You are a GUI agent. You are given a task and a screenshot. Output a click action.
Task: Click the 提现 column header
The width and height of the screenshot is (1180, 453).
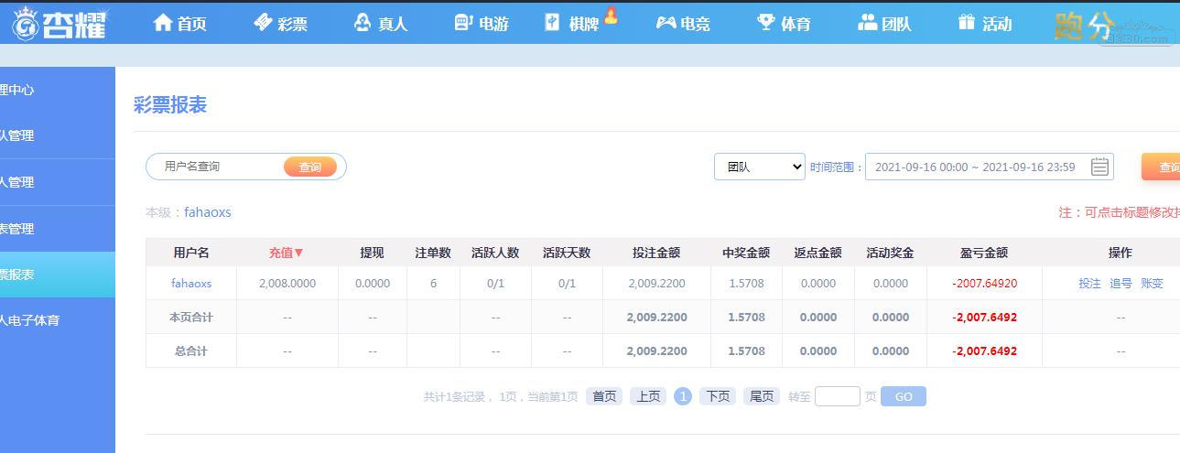coord(373,253)
